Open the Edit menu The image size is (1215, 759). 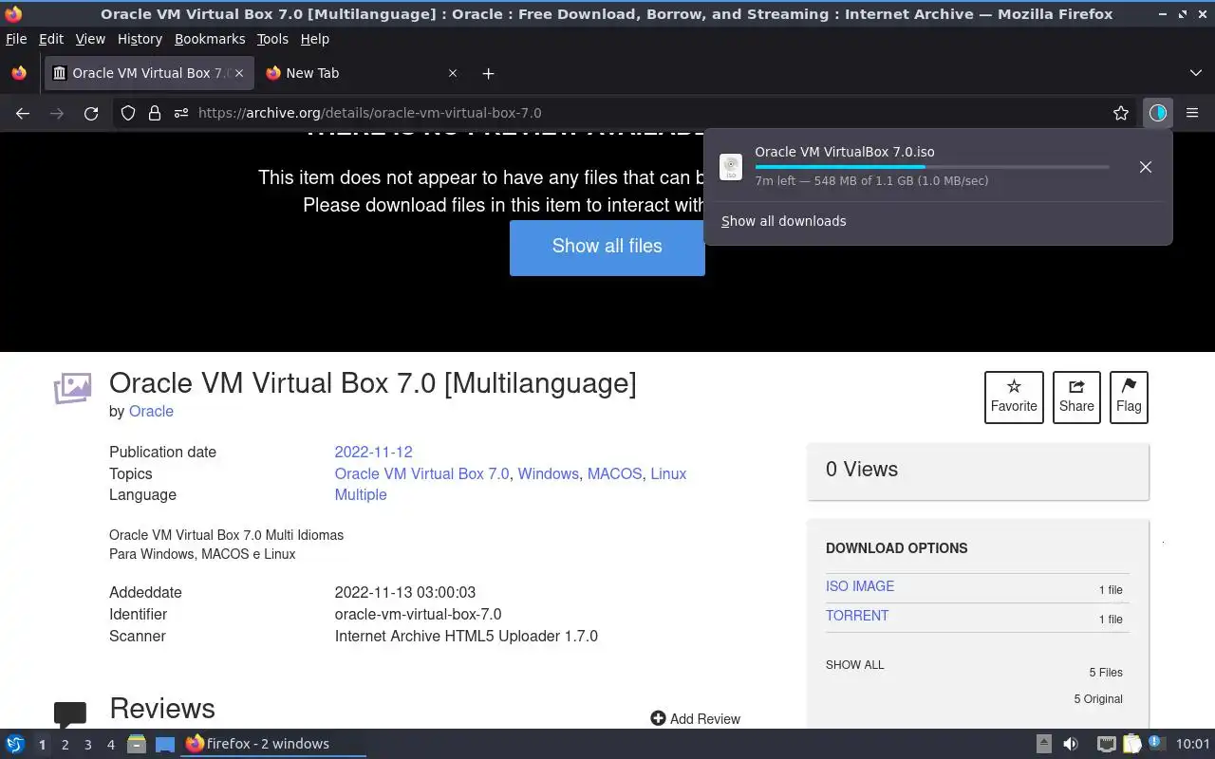tap(50, 39)
